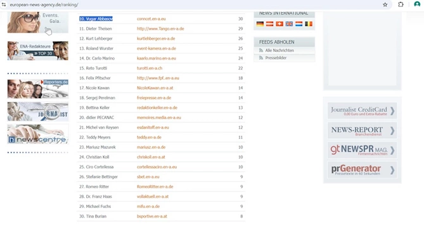
Task: Select the UK flag news edition
Action: point(289,24)
